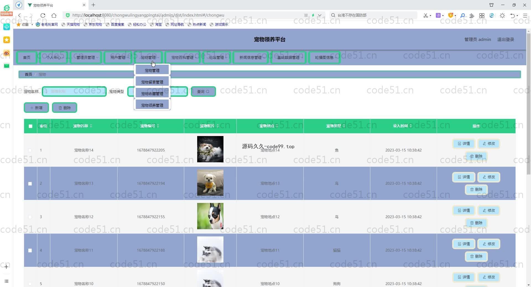The width and height of the screenshot is (531, 287).
Task: Click the shield security extension icon
Action: [x=451, y=15]
